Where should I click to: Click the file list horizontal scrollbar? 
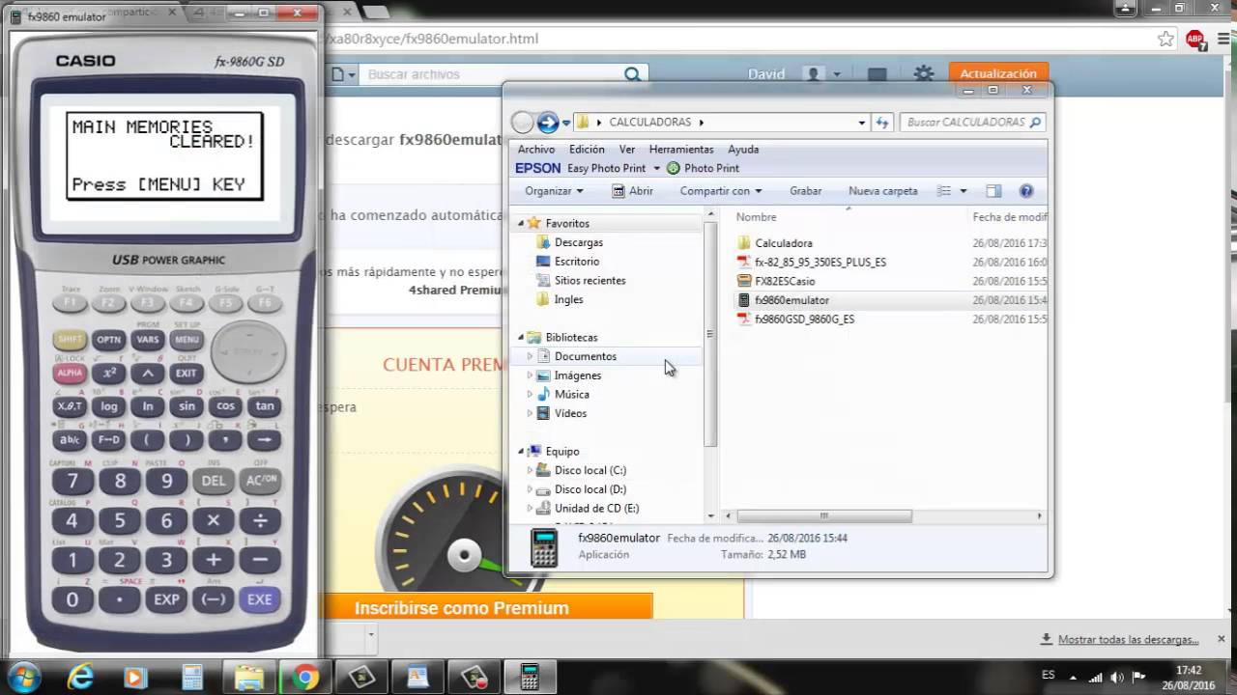(823, 516)
